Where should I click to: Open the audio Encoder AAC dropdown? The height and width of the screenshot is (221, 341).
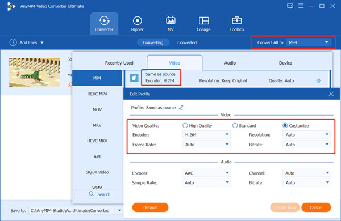pos(206,173)
